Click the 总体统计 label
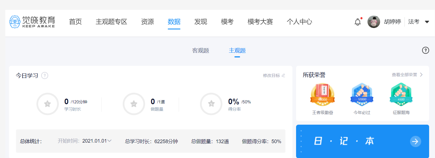 coord(31,141)
